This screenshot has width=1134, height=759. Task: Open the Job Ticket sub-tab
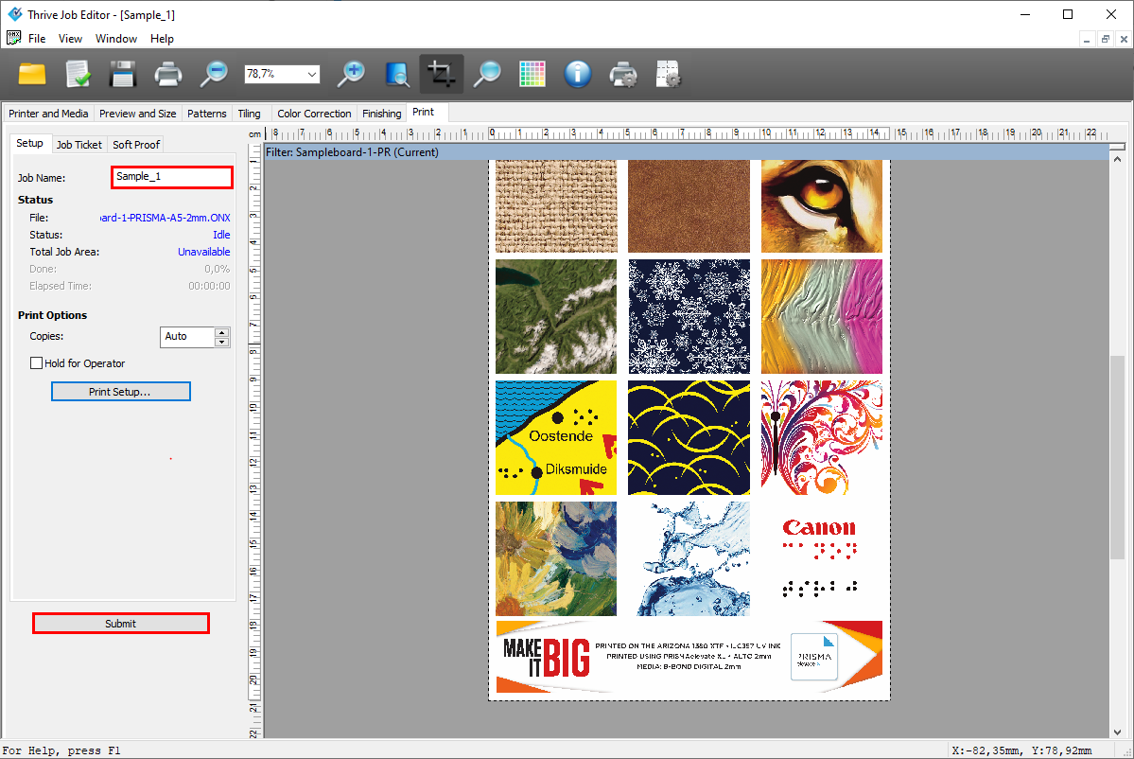tap(79, 145)
